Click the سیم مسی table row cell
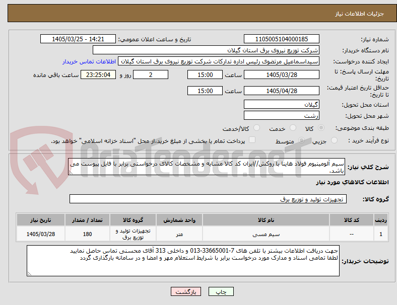The image size is (397, 305). (266, 234)
